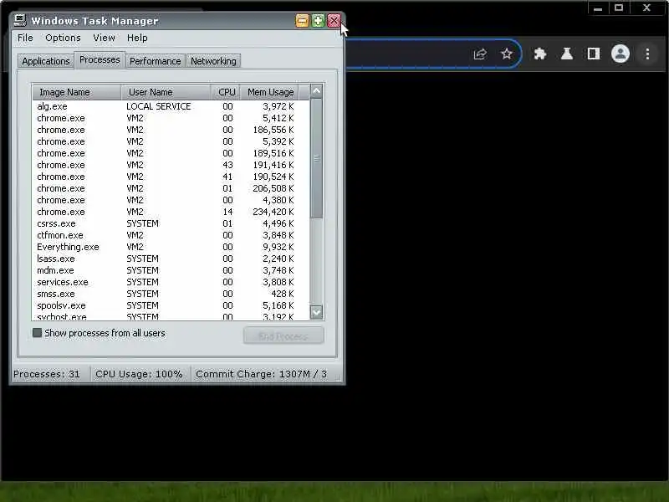Switch to the Performance tab
This screenshot has width=669, height=502.
point(156,61)
